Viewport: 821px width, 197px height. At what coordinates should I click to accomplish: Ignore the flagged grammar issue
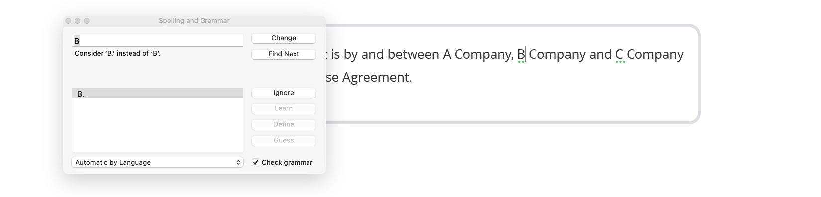click(284, 93)
